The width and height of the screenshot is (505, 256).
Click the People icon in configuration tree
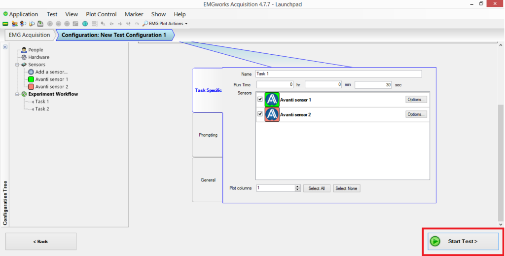[24, 50]
